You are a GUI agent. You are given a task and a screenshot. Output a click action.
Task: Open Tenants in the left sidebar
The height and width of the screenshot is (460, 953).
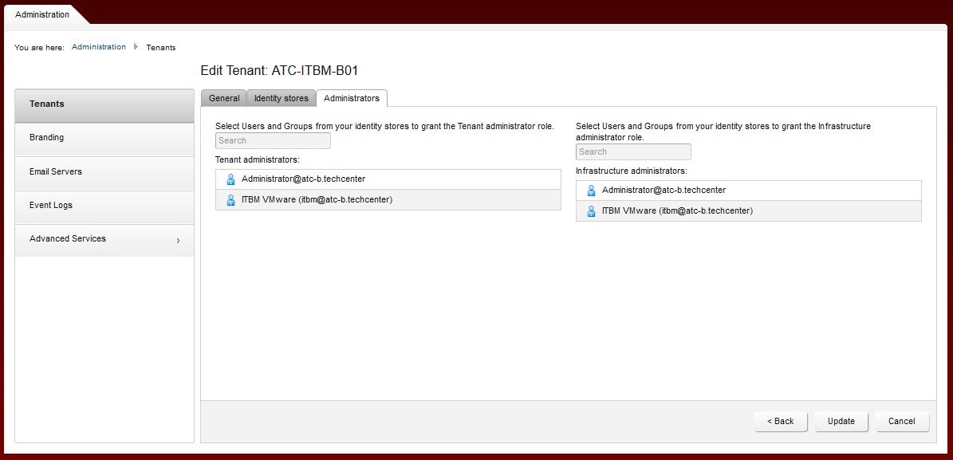coord(104,104)
